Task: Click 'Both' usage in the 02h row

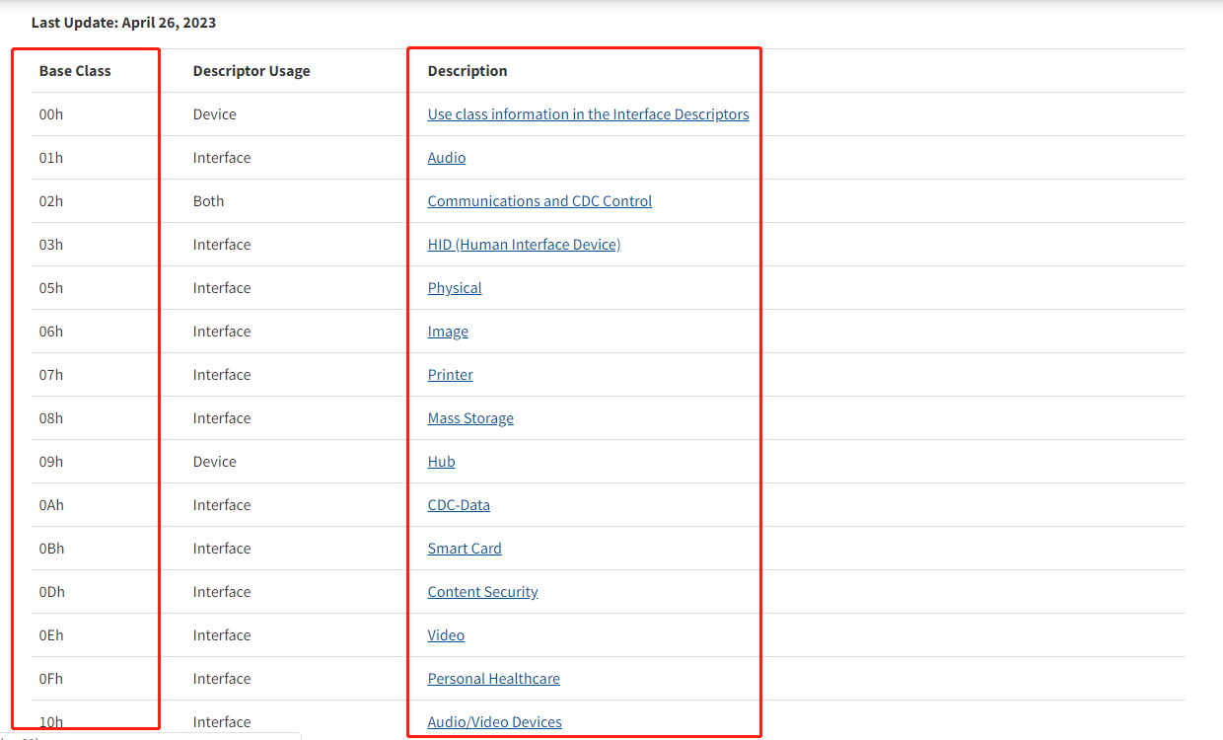Action: [x=209, y=201]
